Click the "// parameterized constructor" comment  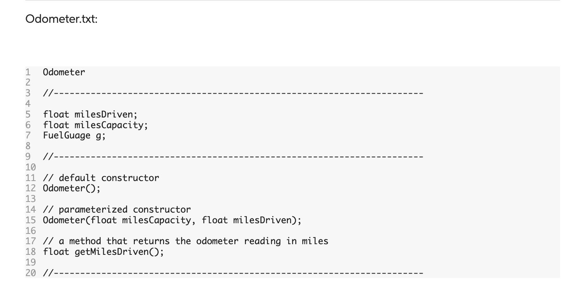click(117, 210)
